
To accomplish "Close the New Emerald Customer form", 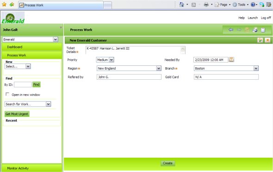I will coord(267,40).
